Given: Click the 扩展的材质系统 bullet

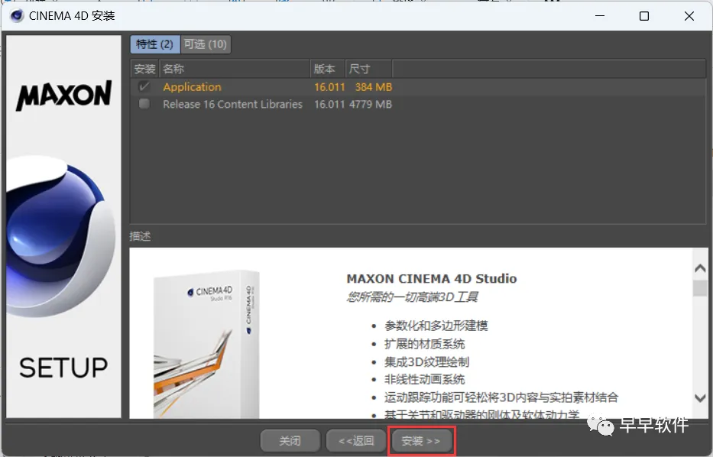Looking at the screenshot, I should coord(424,344).
